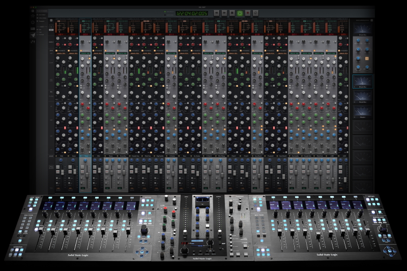This screenshot has width=407, height=271.
Task: Click the rewind transport button
Action: [217, 13]
